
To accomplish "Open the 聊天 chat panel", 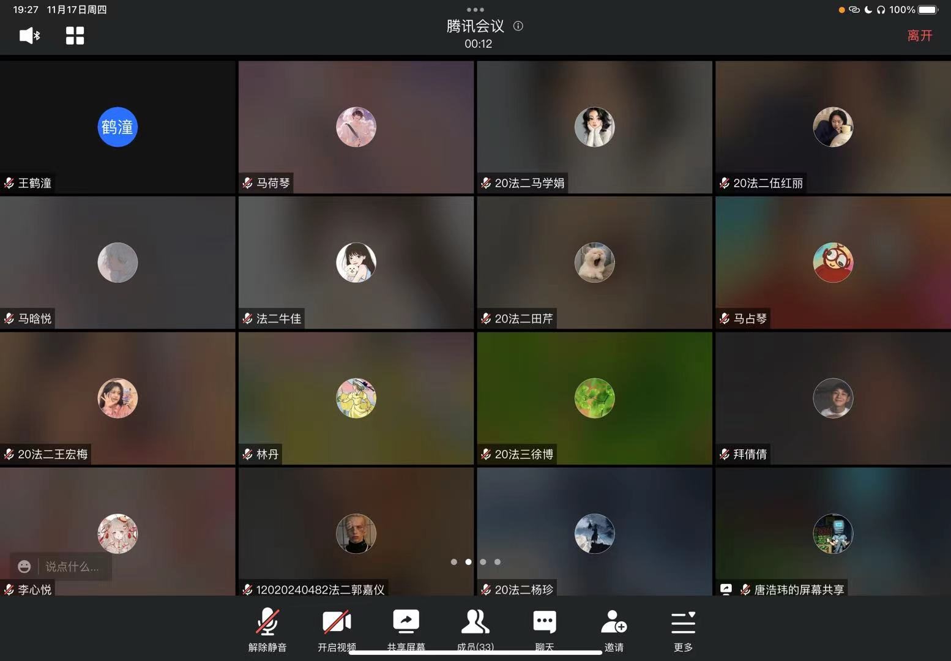I will coord(544,623).
